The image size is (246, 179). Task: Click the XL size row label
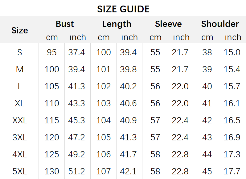click(x=19, y=103)
